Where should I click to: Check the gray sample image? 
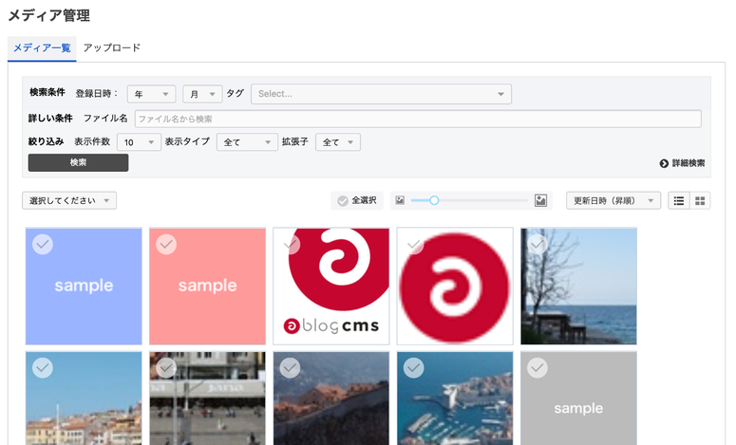538,367
